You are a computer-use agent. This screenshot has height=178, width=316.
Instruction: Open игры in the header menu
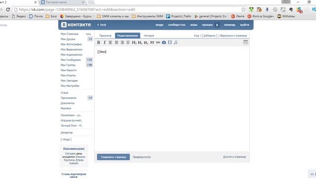tap(194, 25)
